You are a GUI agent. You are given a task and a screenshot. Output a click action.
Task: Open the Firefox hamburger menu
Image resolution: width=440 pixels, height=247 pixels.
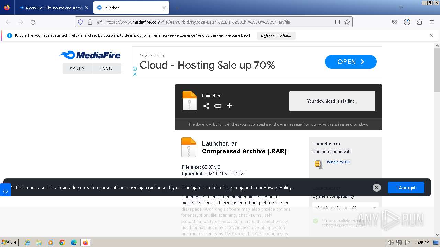point(432,22)
